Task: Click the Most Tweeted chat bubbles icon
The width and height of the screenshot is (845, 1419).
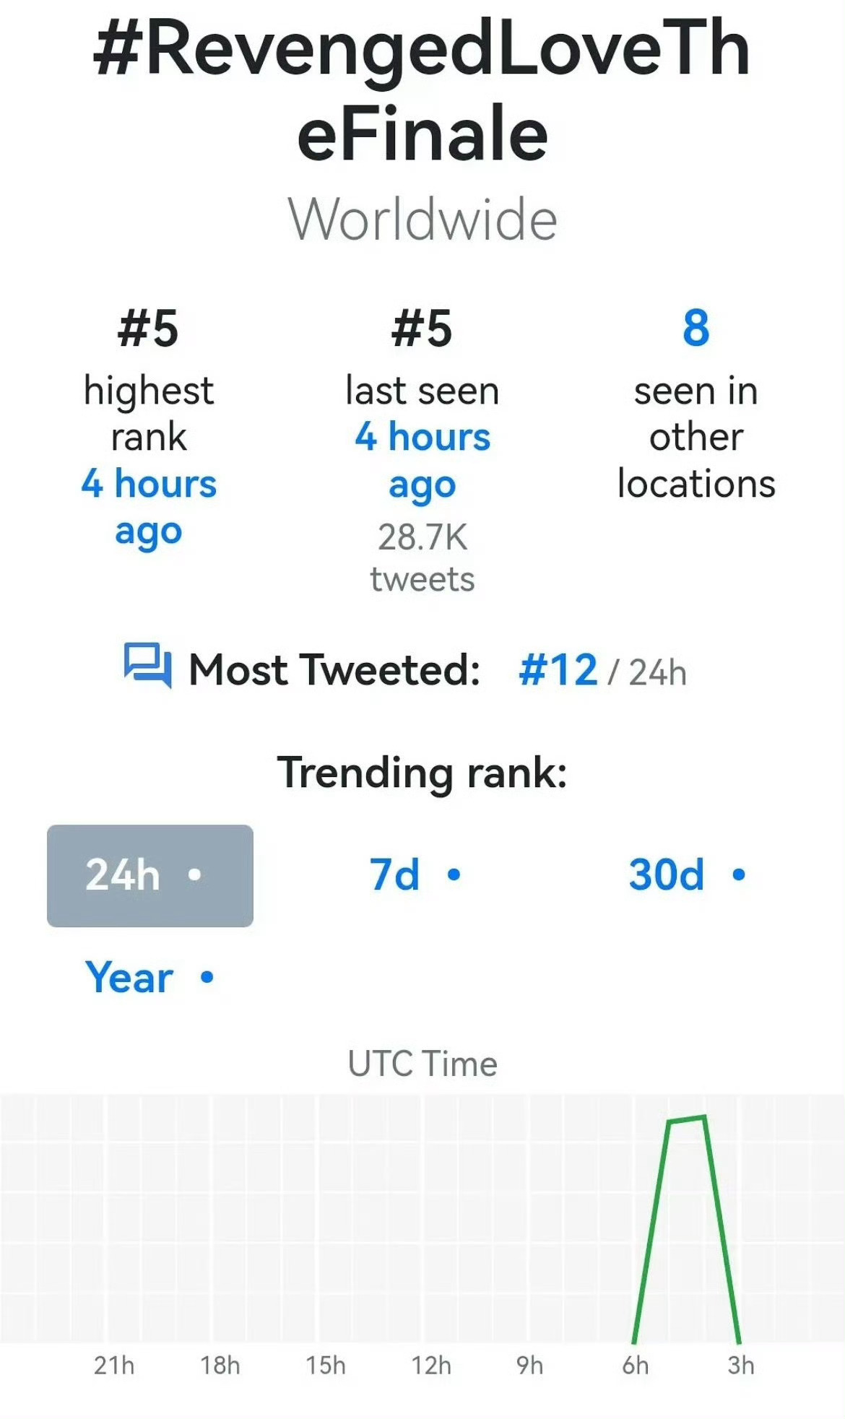Action: tap(147, 665)
